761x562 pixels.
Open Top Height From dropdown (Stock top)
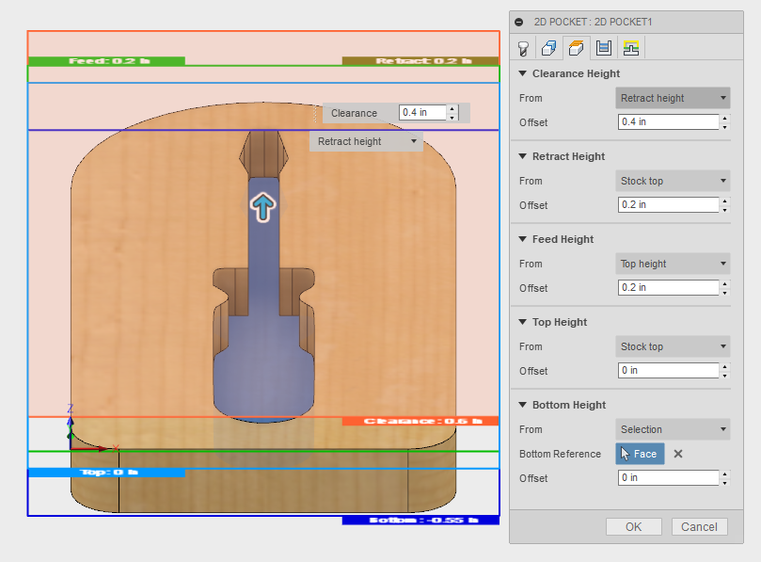(x=673, y=346)
